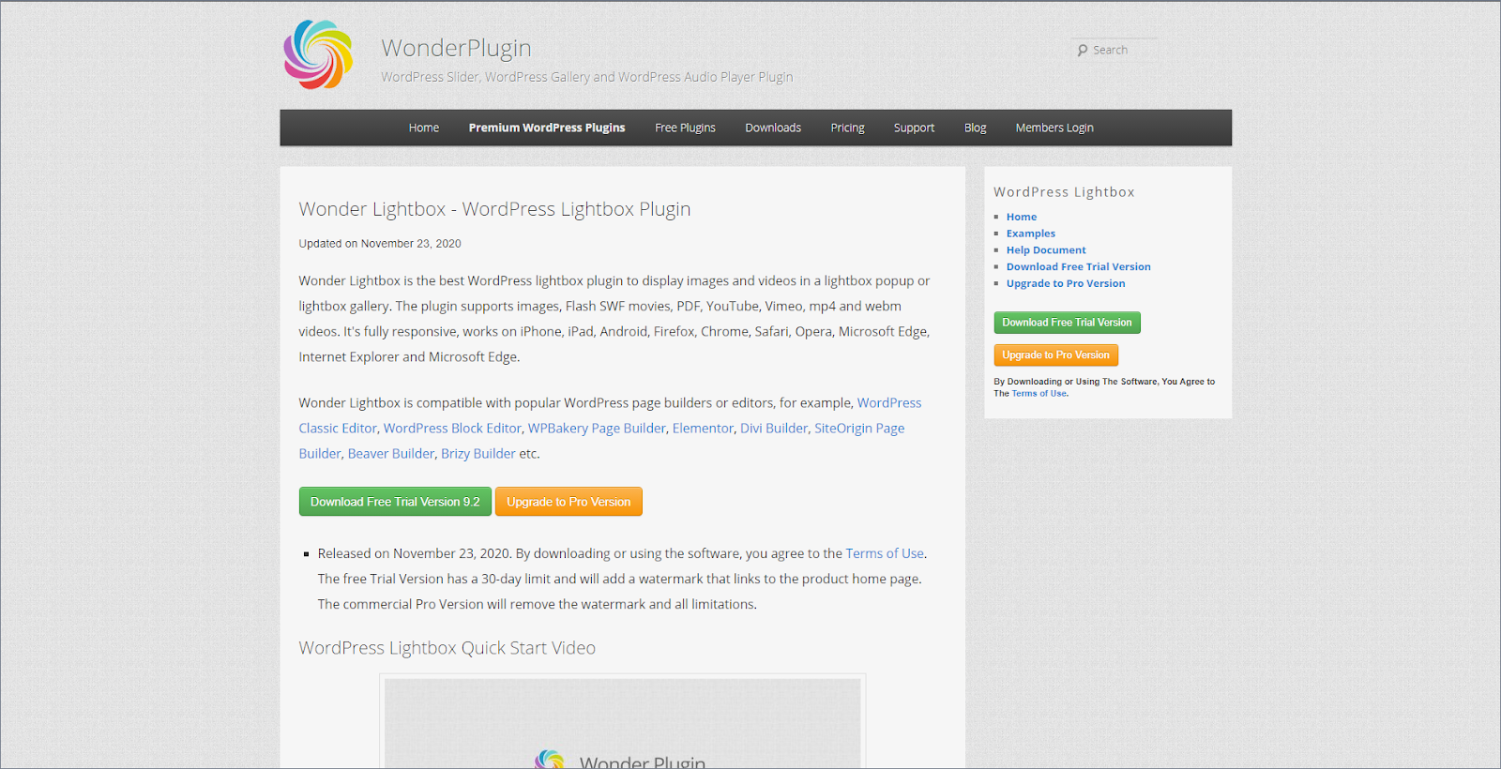Viewport: 1501px width, 769px height.
Task: Follow sidebar Download Free Trial Version text link
Action: click(1079, 267)
